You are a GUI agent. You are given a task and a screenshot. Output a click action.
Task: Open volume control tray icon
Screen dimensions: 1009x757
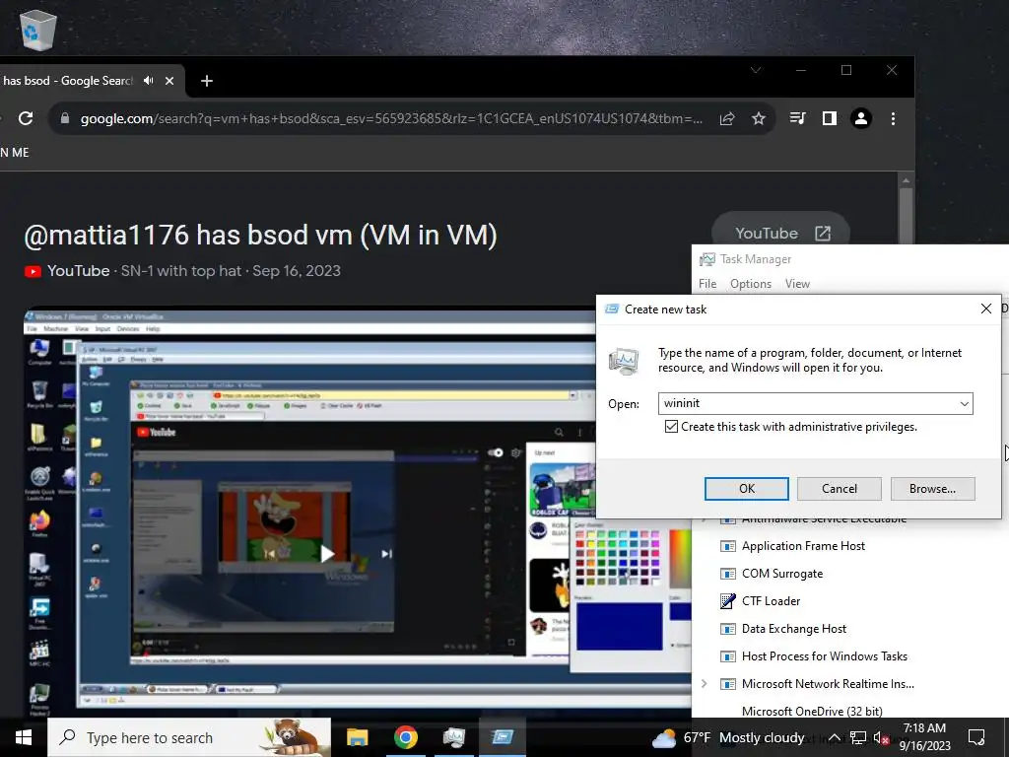point(881,737)
